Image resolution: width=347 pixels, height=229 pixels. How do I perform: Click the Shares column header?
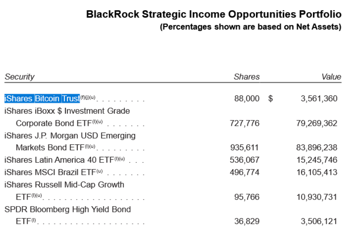point(246,77)
